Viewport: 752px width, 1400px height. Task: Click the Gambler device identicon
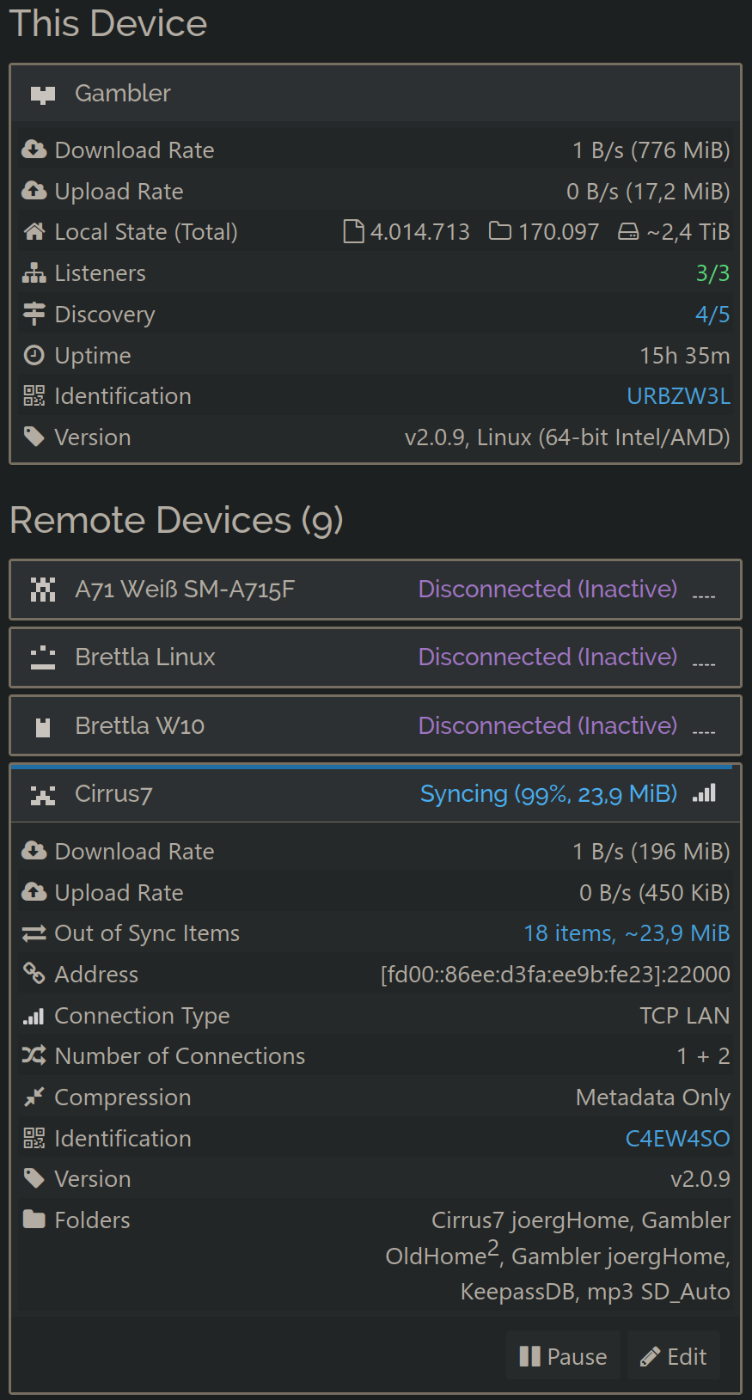[x=43, y=95]
